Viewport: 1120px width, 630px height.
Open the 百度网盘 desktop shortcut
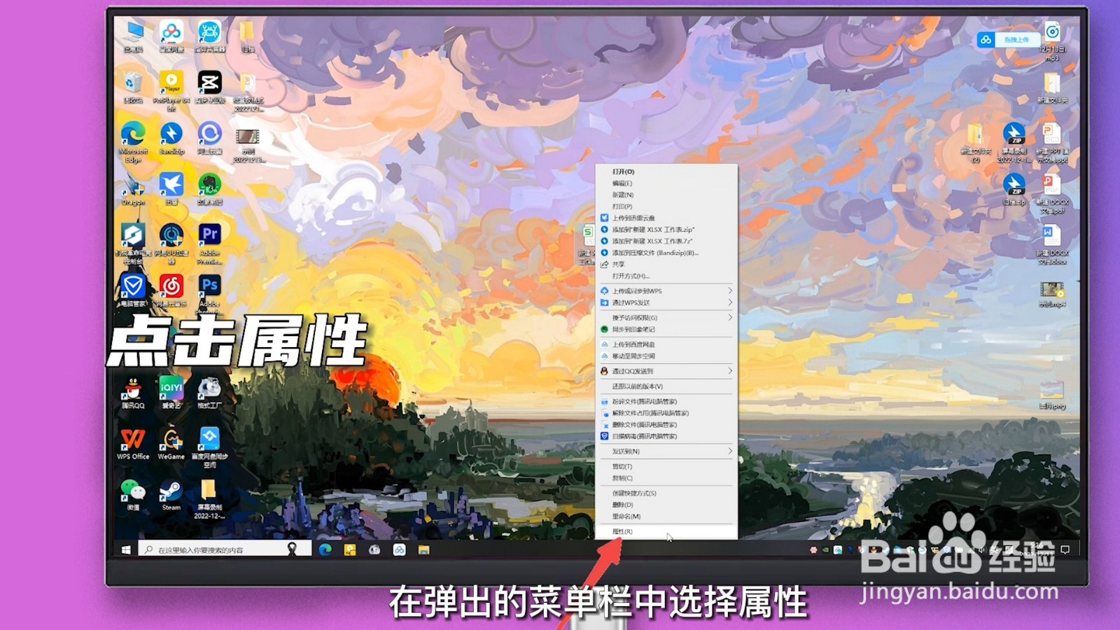tap(171, 36)
